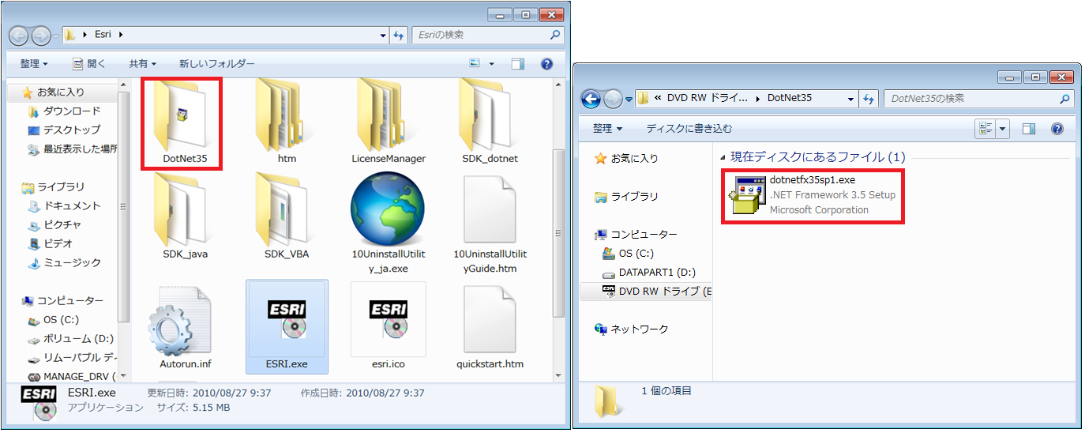The height and width of the screenshot is (433, 1085).
Task: Open 共有 dropdown menu in Esri window
Action: [143, 64]
